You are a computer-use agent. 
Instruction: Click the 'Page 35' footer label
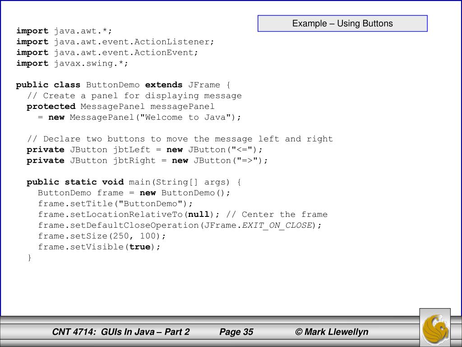coord(236,332)
